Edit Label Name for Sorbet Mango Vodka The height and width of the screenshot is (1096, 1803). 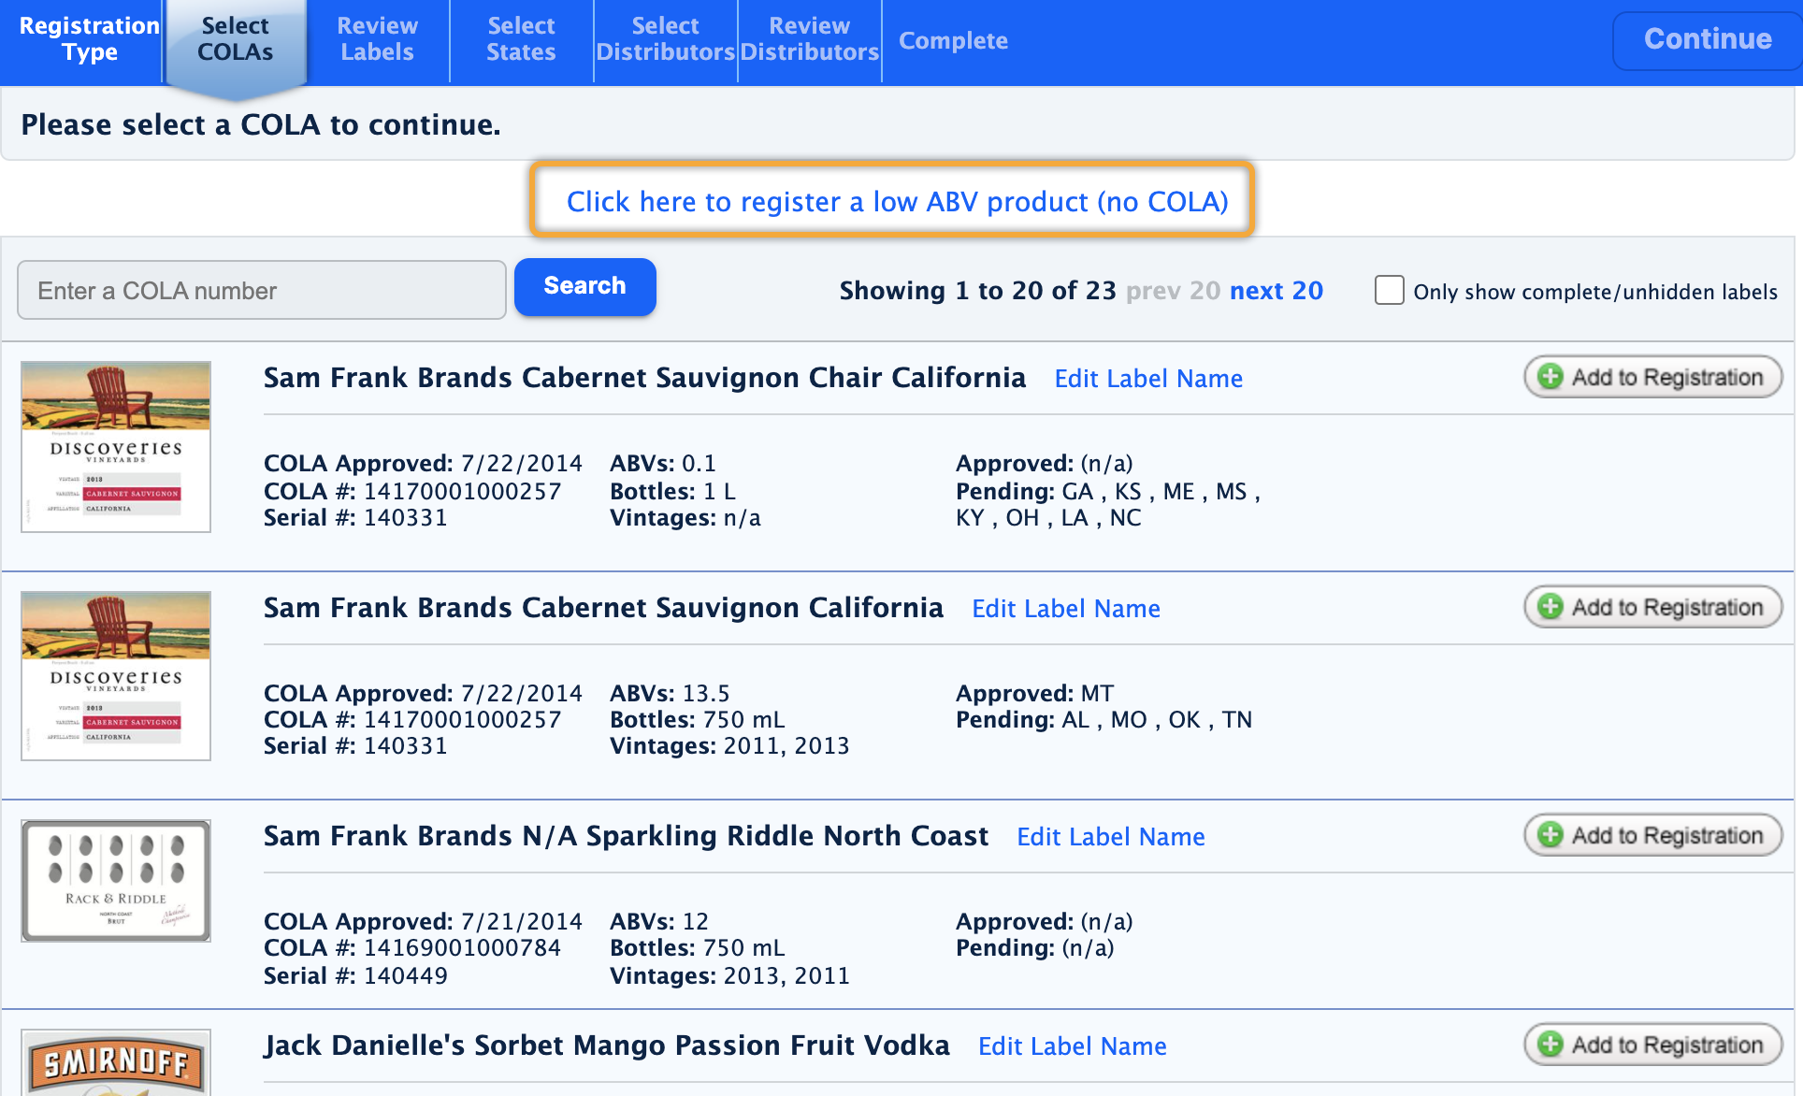(x=1072, y=1046)
